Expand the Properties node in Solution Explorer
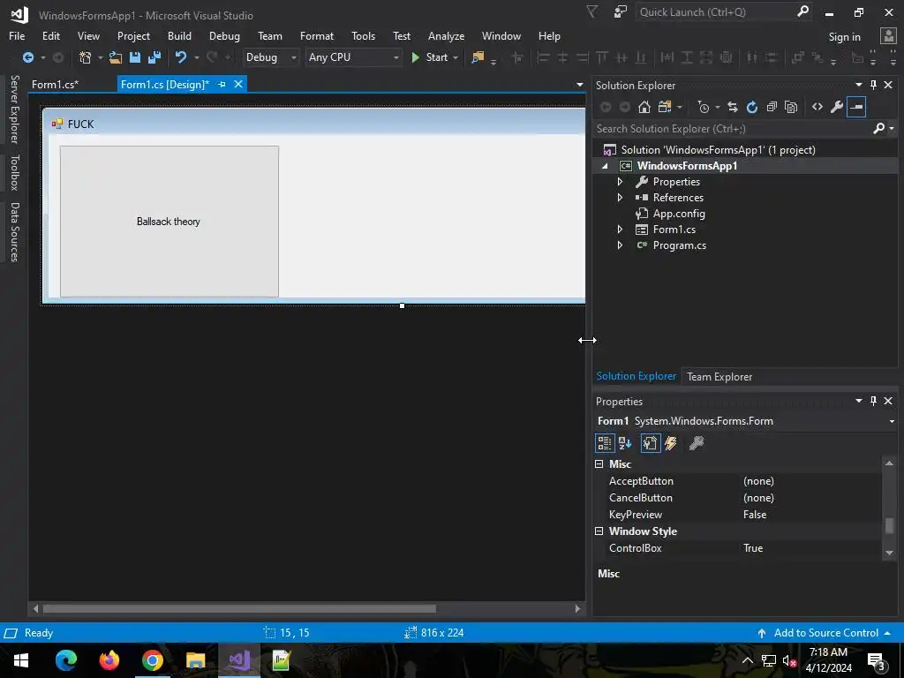 pos(620,182)
